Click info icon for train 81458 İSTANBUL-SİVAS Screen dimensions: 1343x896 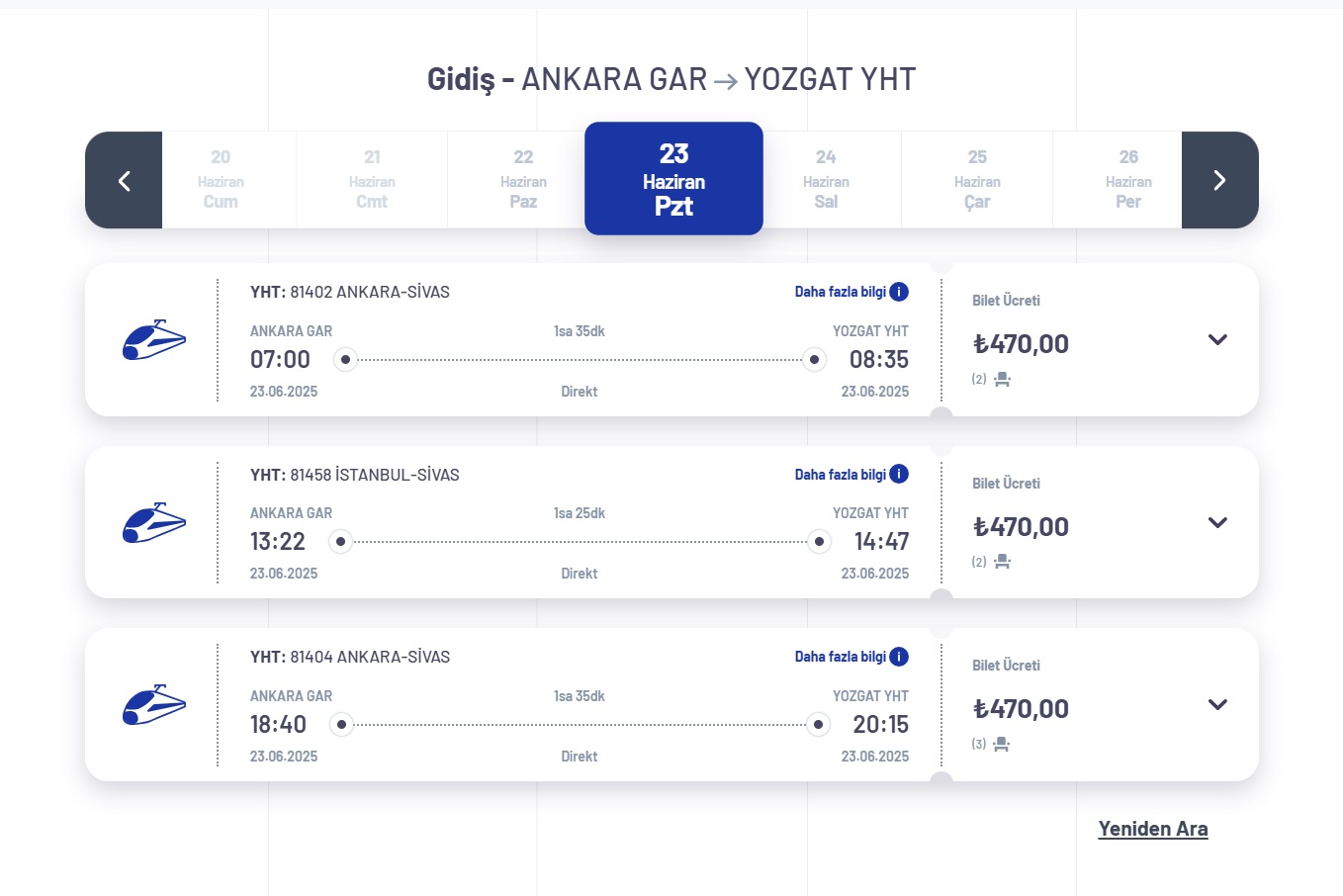click(899, 475)
